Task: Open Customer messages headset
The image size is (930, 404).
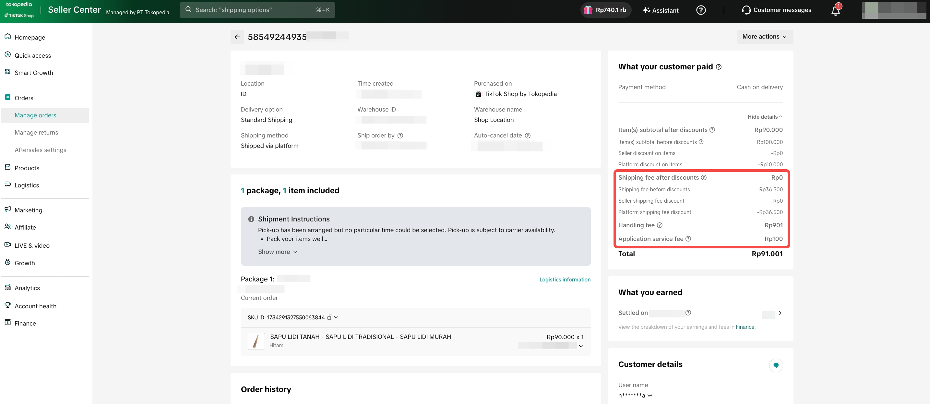Action: pyautogui.click(x=776, y=10)
